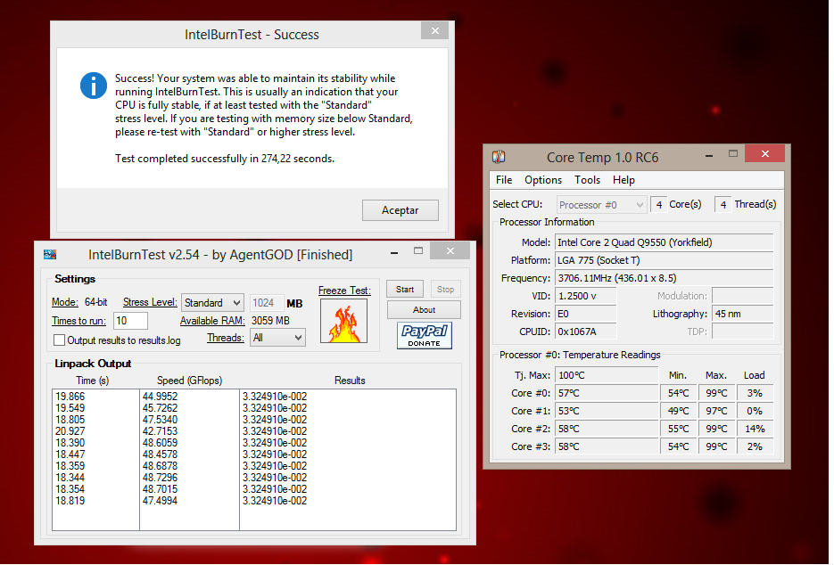Click the Core #1 temperature 53°C

pos(607,411)
